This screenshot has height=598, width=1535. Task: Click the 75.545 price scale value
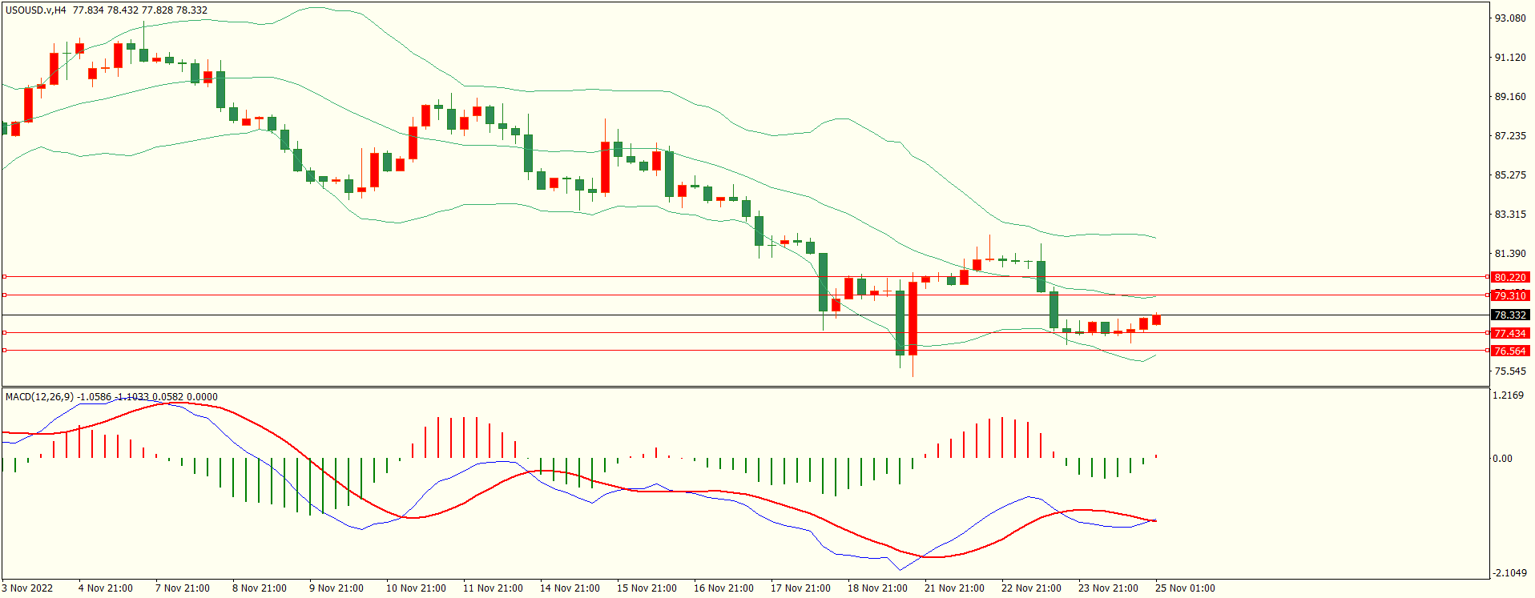[1510, 371]
